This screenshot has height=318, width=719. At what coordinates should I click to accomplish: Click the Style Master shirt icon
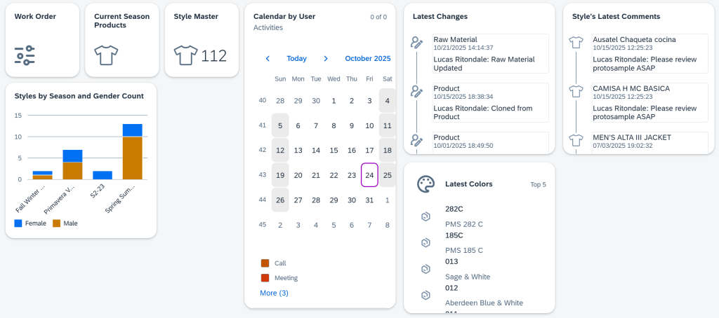tap(185, 55)
